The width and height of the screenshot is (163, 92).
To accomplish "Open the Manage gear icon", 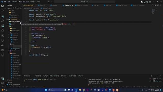I will click(x=3, y=83).
